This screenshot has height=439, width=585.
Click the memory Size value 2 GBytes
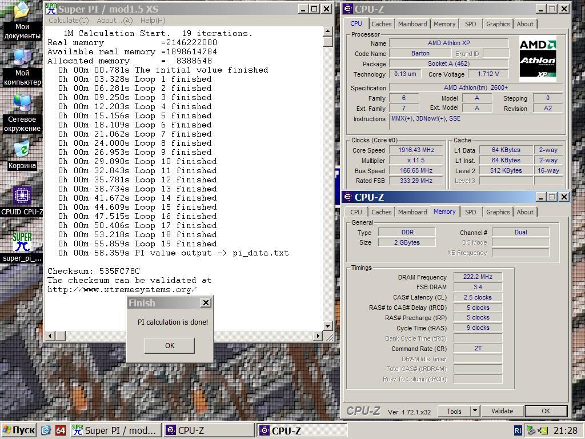click(x=407, y=242)
